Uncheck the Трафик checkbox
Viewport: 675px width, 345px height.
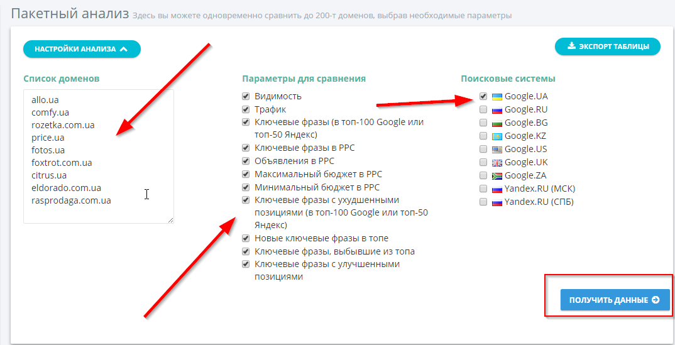pyautogui.click(x=246, y=110)
